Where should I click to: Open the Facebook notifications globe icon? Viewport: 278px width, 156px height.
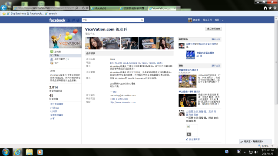click(x=78, y=20)
